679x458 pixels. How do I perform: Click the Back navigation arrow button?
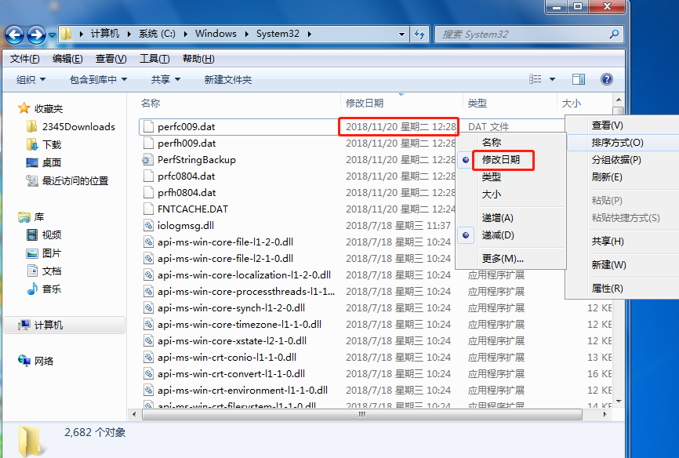tap(15, 35)
